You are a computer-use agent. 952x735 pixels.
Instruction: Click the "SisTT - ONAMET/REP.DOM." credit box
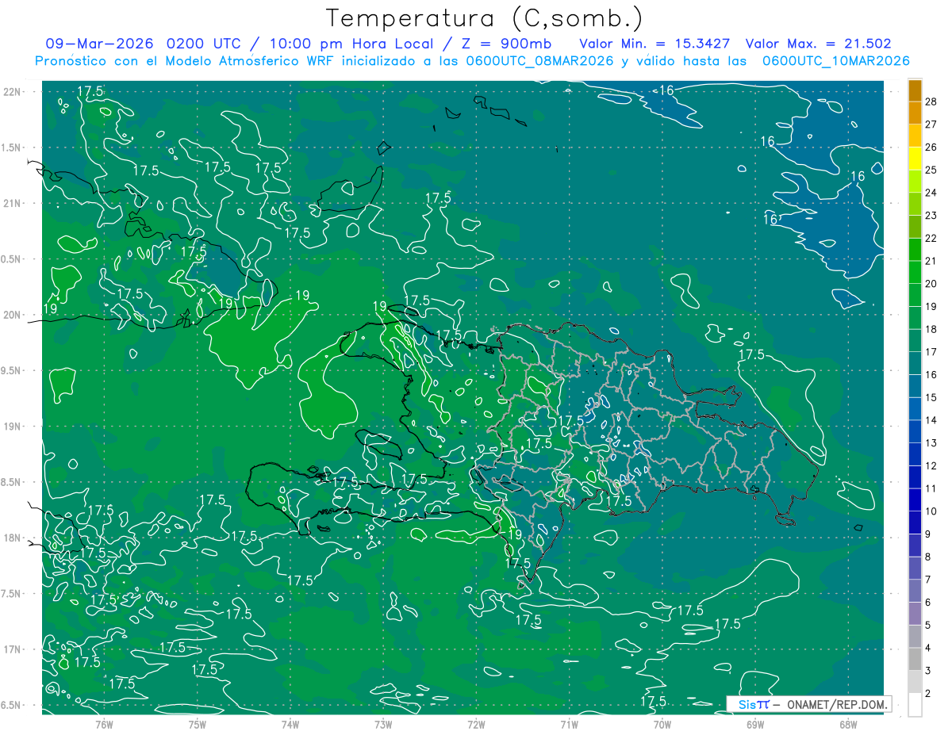click(808, 704)
